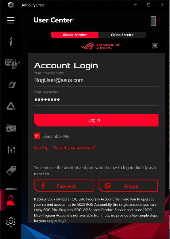Click the red Log In button
The height and width of the screenshot is (239, 170).
tap(96, 120)
